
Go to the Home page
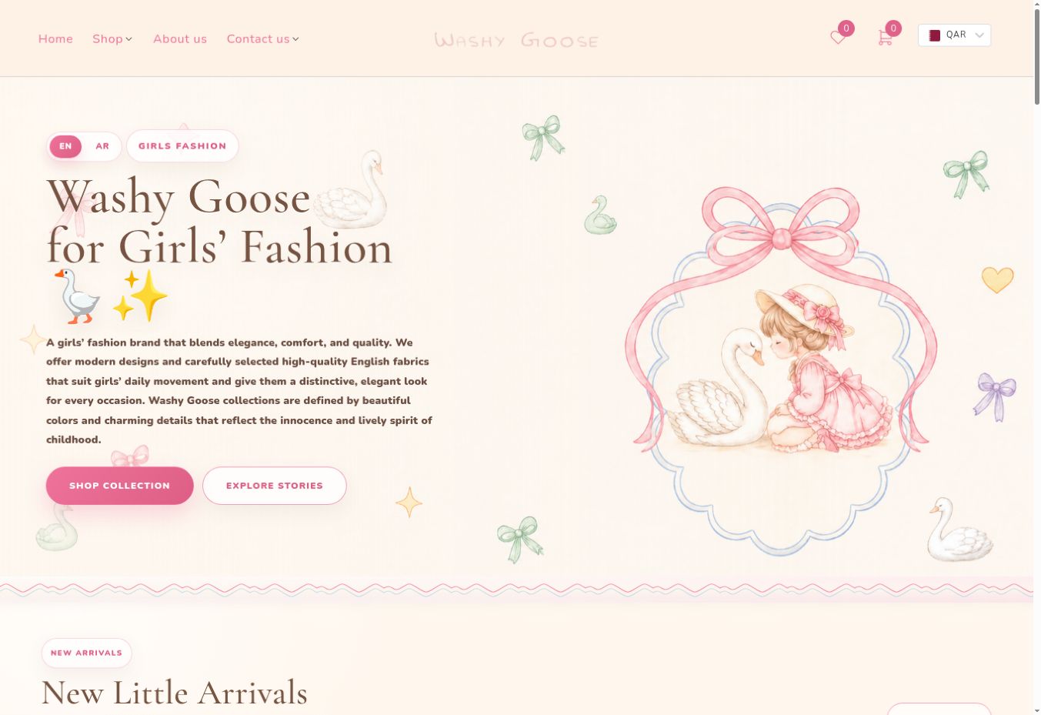(x=55, y=39)
